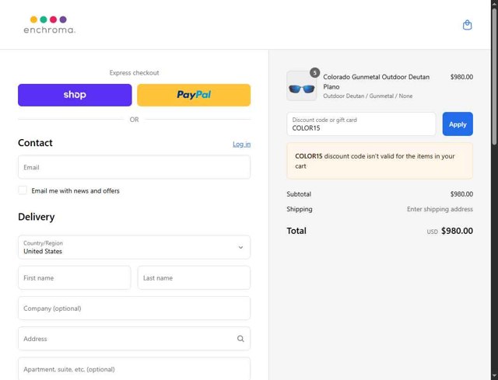Image resolution: width=498 pixels, height=380 pixels.
Task: Focus the Apartment, suite field
Action: [134, 369]
